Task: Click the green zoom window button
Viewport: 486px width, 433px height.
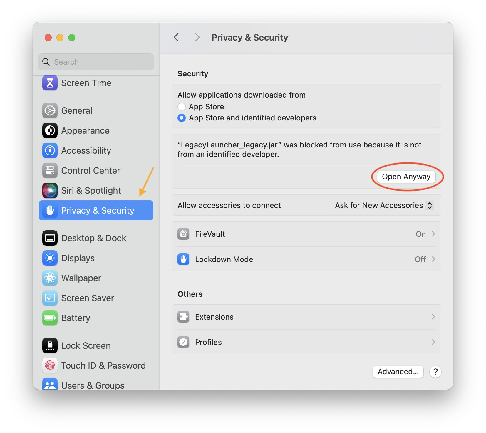Action: (72, 38)
